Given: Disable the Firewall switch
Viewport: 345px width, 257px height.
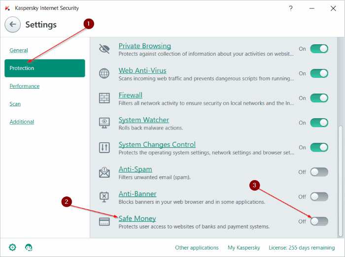Looking at the screenshot, I should tap(319, 98).
